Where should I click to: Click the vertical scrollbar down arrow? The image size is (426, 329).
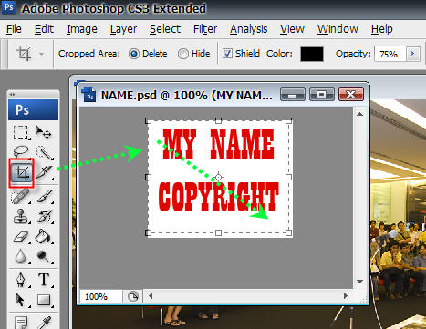(x=359, y=282)
